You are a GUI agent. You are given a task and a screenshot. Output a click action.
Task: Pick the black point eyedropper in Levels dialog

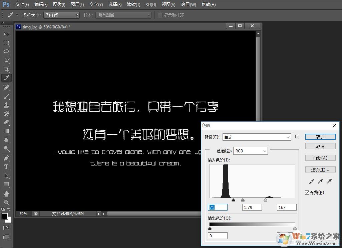[x=311, y=180]
